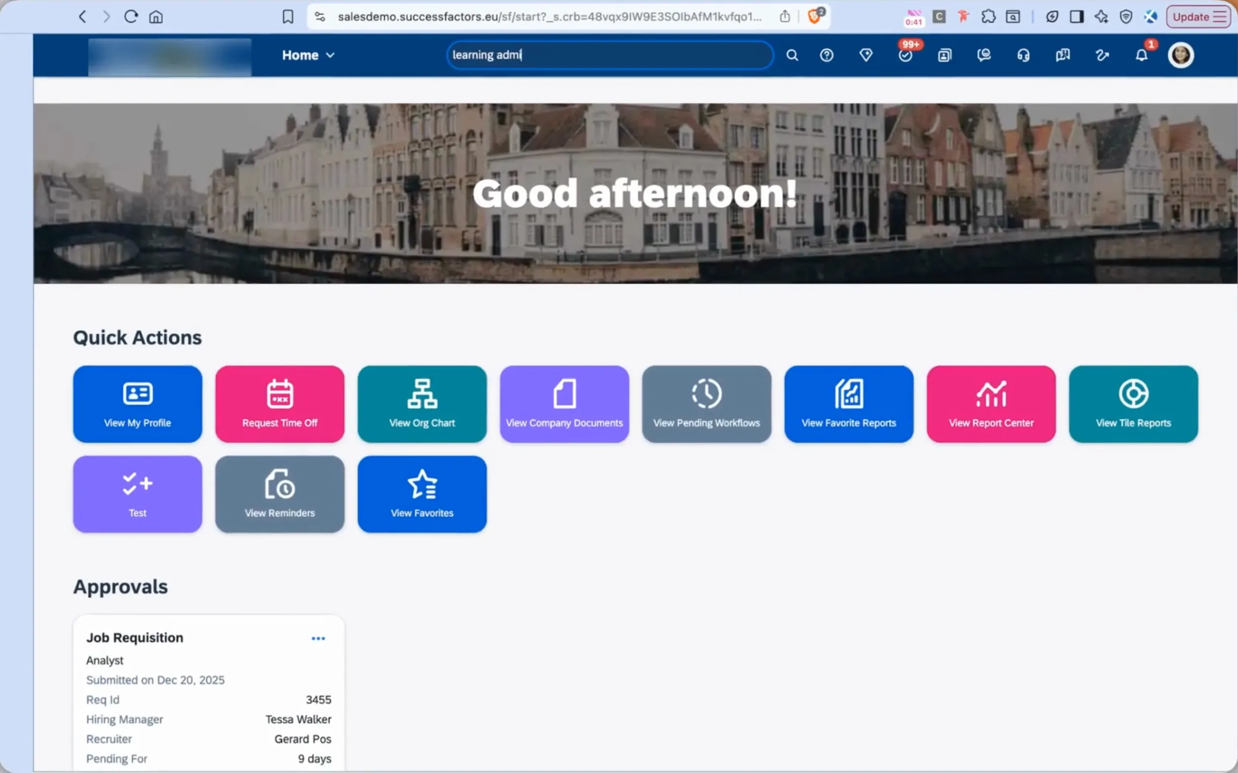The image size is (1238, 773).
Task: Open the Brave shields lion icon
Action: pos(815,16)
